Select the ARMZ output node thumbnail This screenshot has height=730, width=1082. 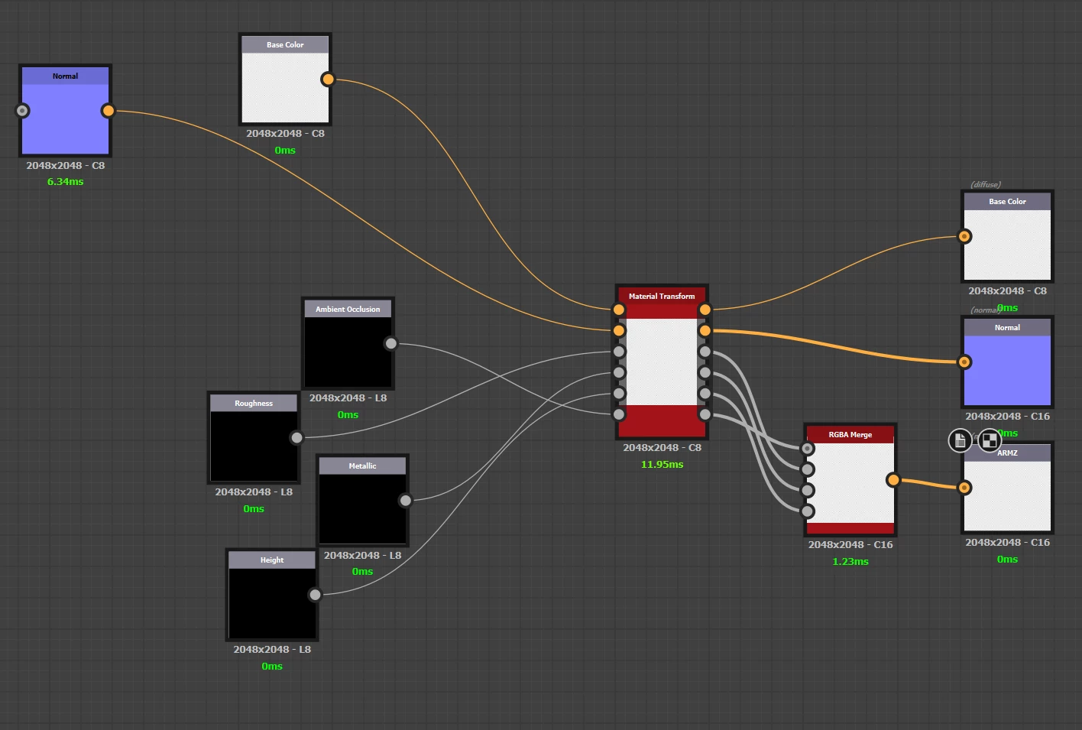pyautogui.click(x=1007, y=495)
